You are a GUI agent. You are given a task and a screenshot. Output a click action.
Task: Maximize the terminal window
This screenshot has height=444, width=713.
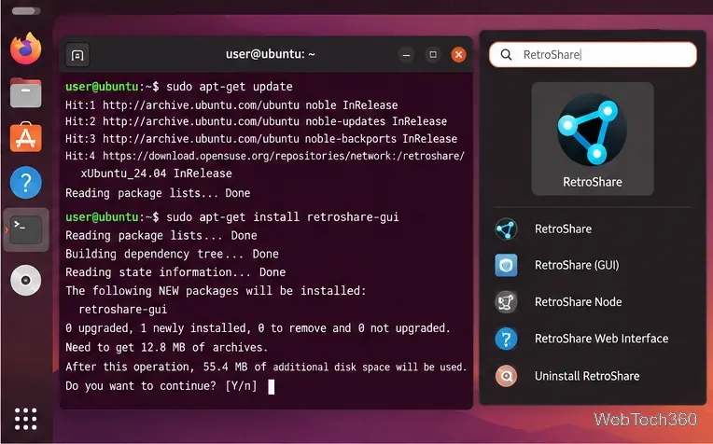pyautogui.click(x=432, y=54)
